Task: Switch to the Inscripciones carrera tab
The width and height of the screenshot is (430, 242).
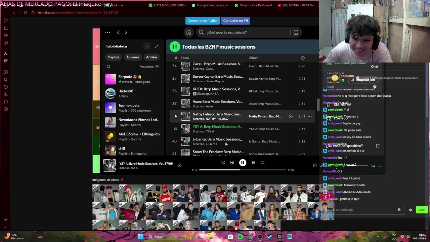Action: tap(210, 5)
